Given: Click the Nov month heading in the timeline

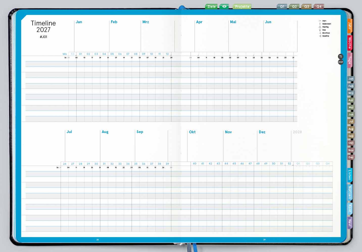Looking at the screenshot, I should click(x=228, y=132).
